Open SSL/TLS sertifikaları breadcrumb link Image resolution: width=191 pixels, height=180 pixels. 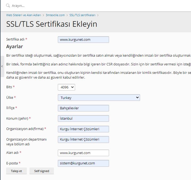[83, 15]
